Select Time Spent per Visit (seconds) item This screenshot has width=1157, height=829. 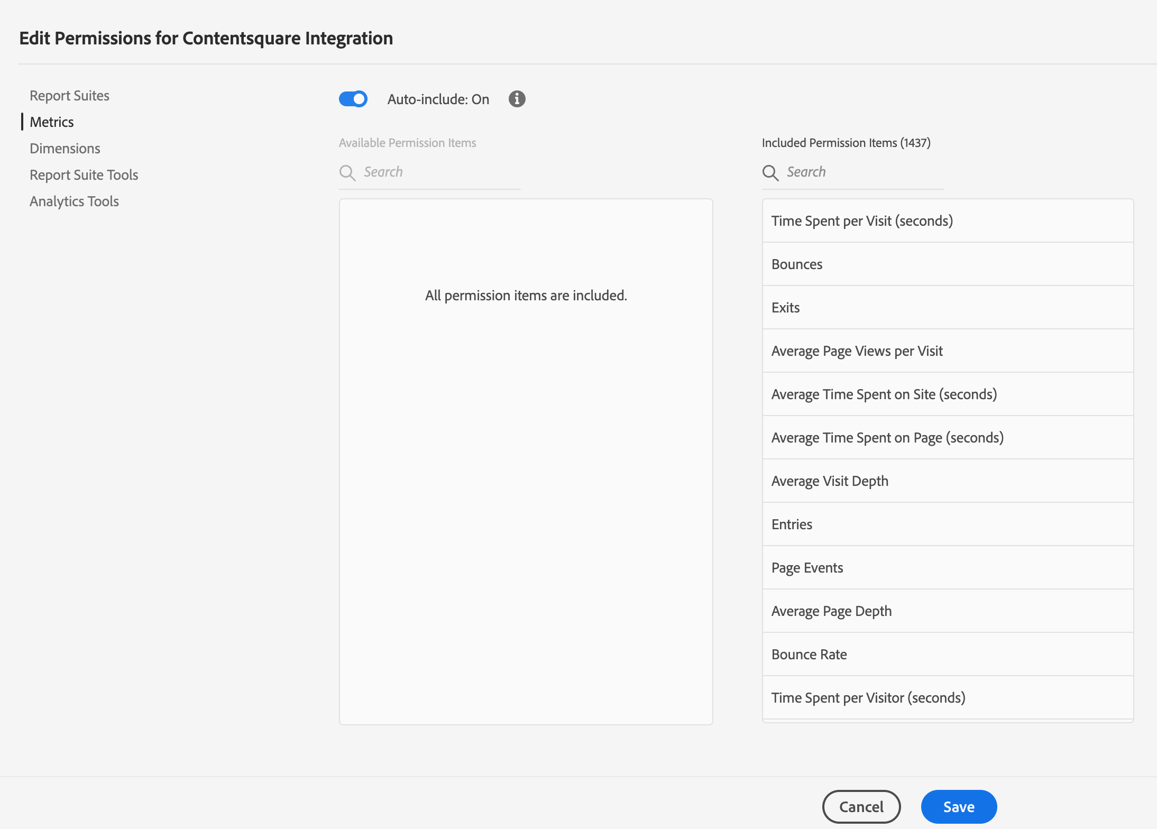click(948, 221)
